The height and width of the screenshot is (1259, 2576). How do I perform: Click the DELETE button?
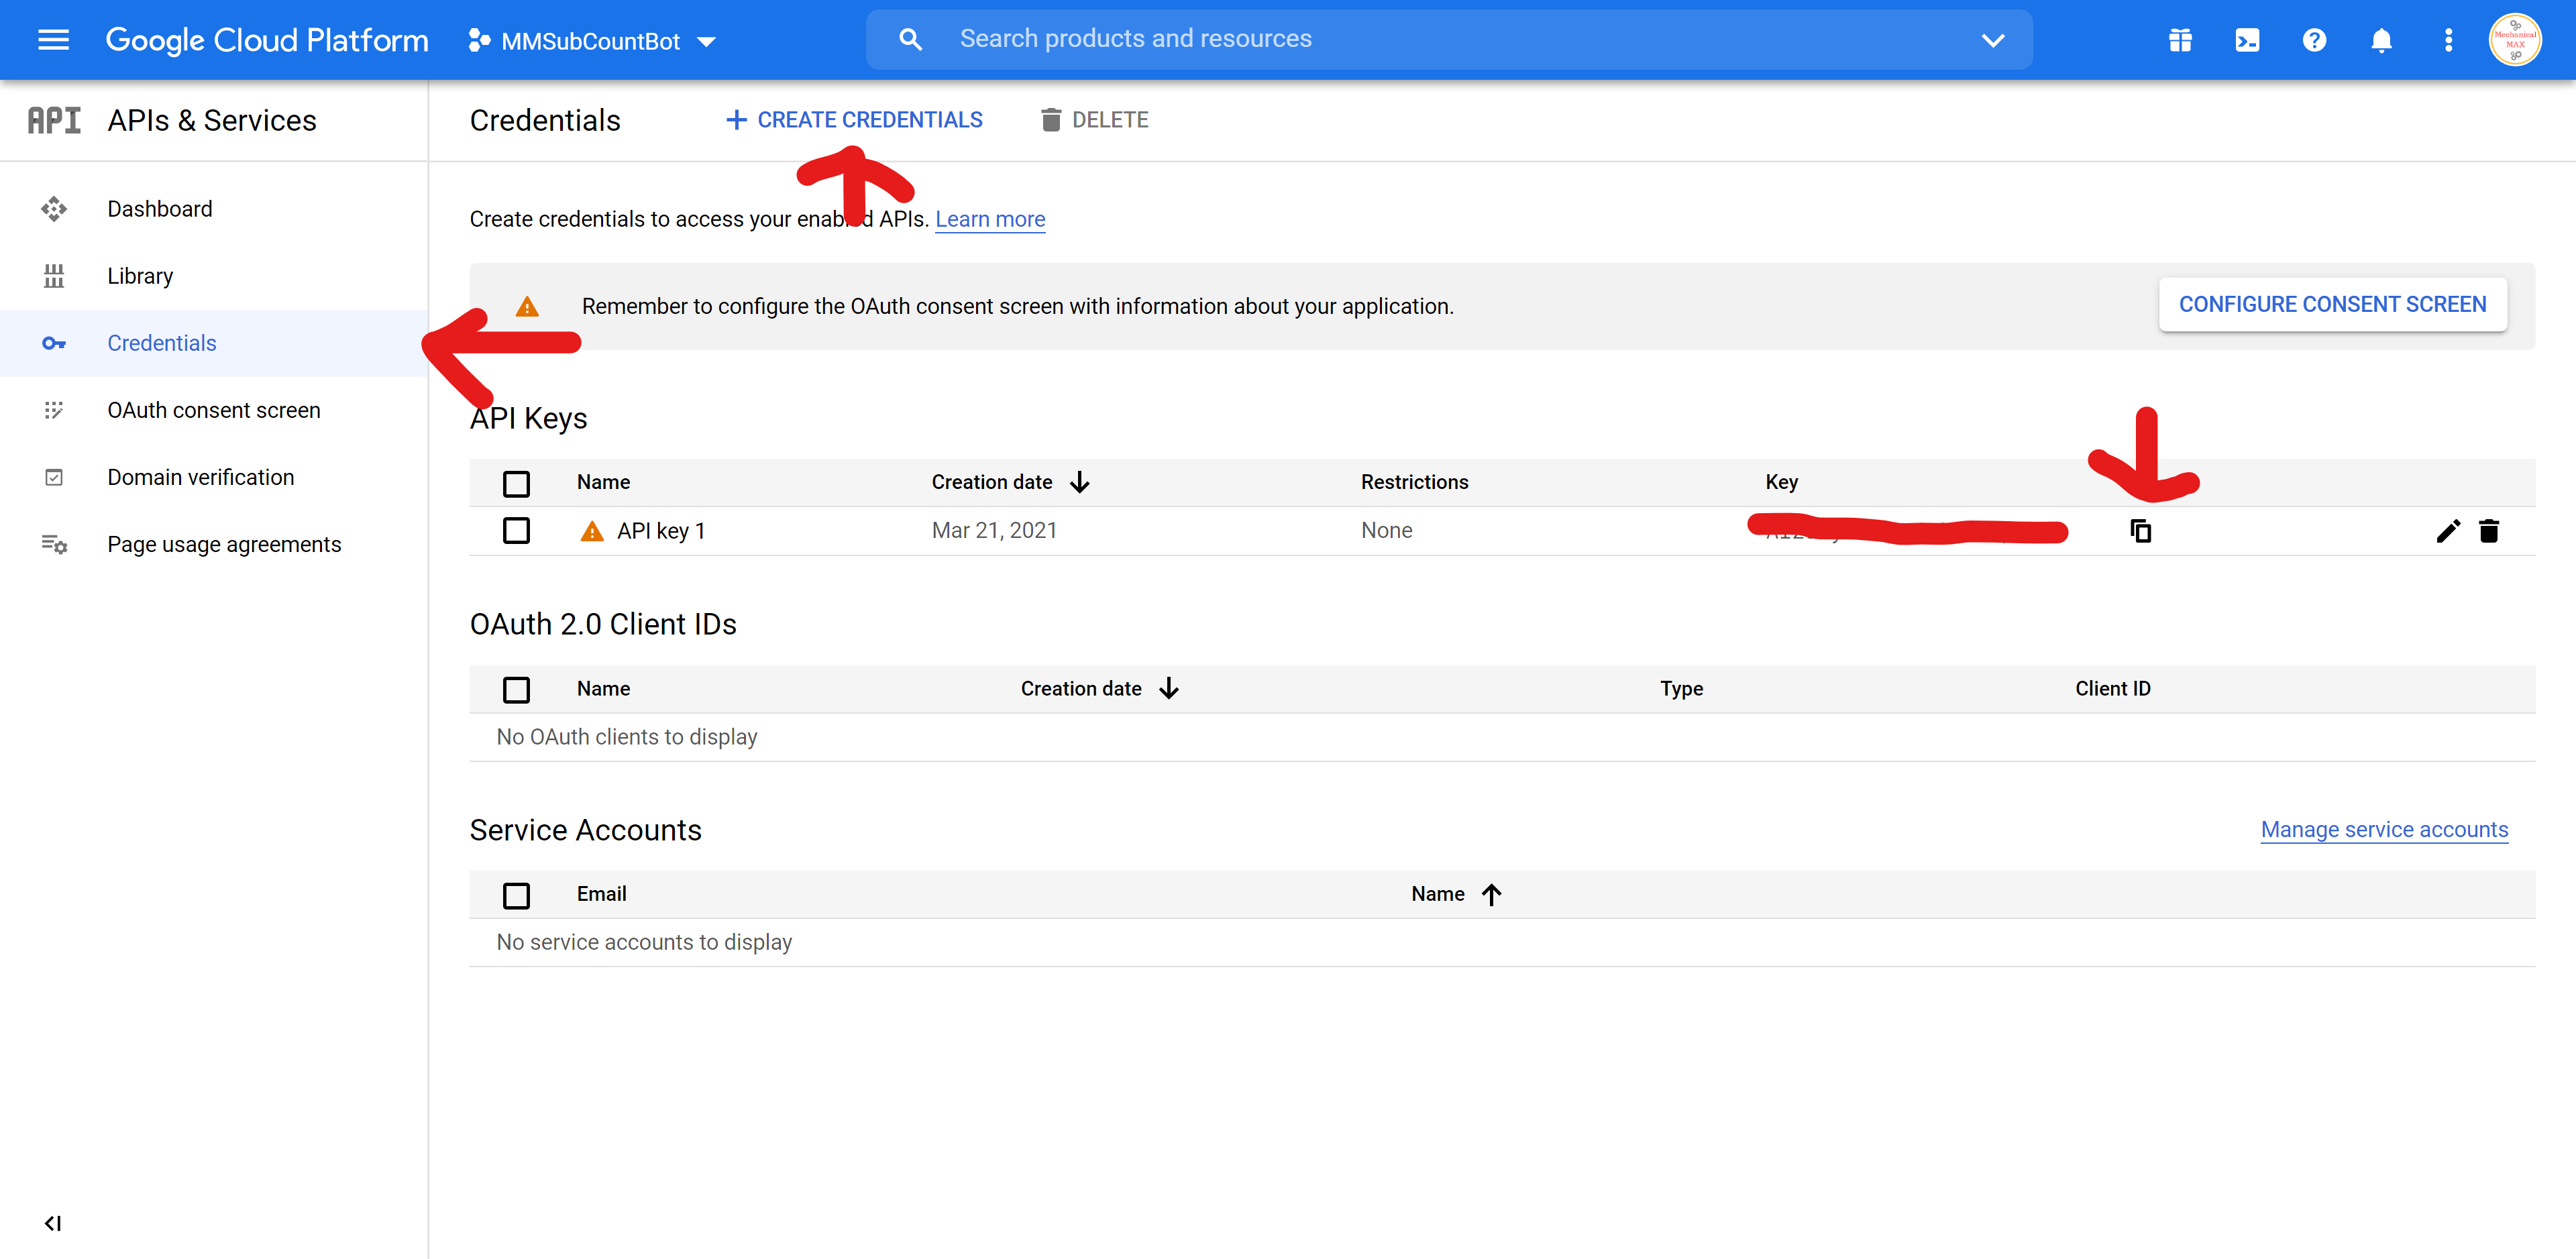click(1094, 120)
